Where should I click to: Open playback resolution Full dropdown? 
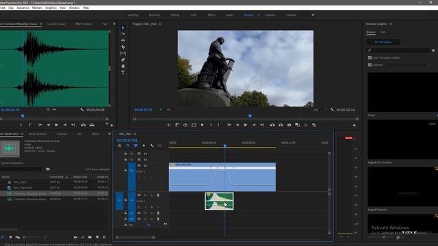tap(320, 110)
